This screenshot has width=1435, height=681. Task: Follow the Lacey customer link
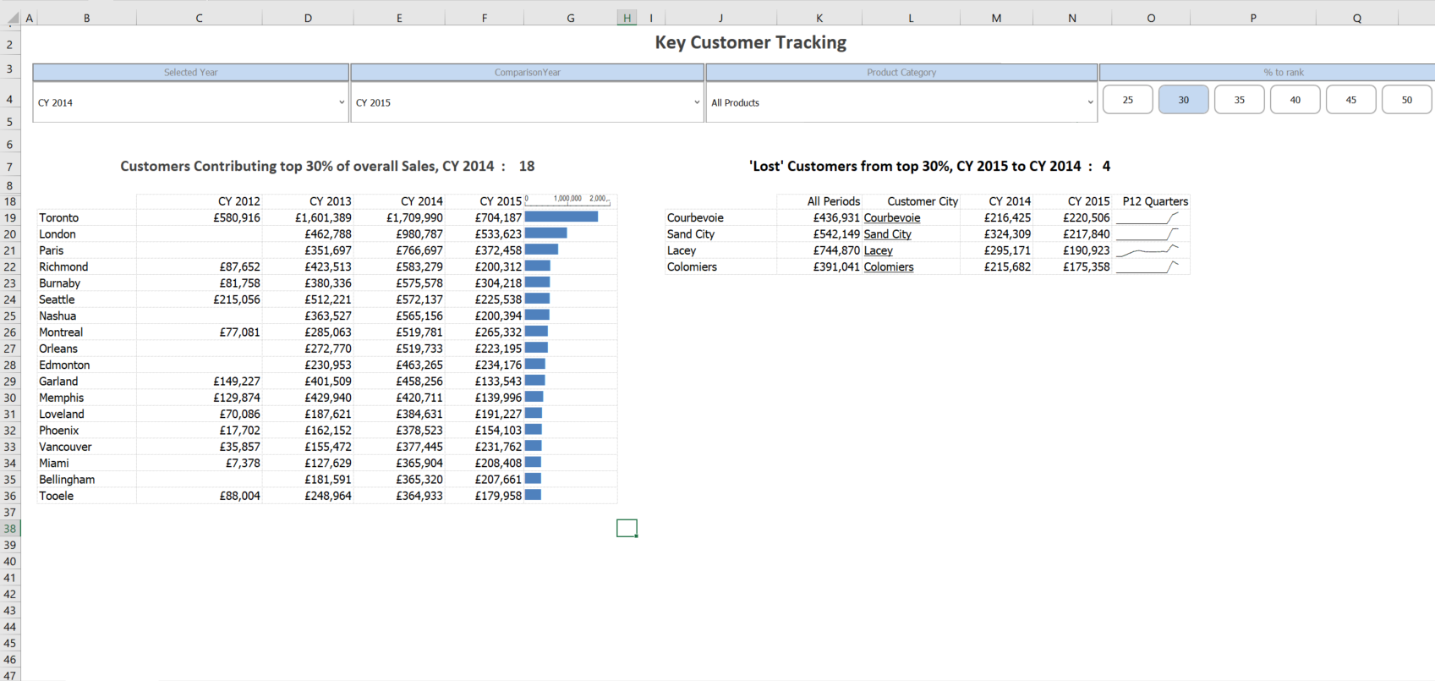tap(878, 250)
